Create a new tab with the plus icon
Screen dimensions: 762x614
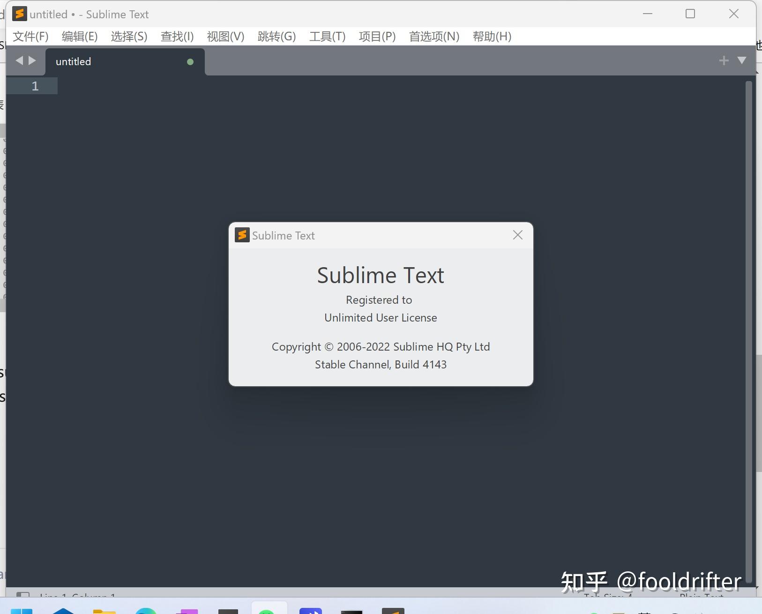(x=724, y=60)
